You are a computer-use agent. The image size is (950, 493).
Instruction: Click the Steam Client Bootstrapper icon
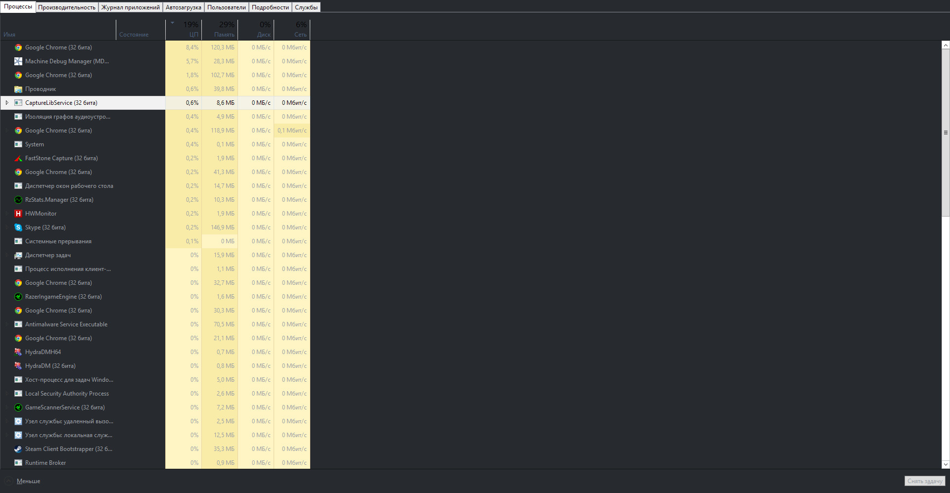click(18, 449)
